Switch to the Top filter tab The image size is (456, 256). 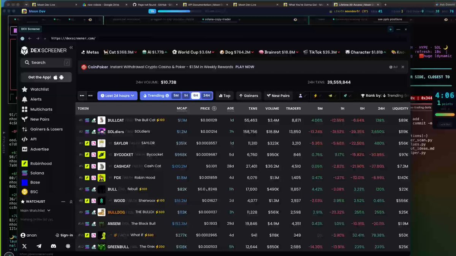(x=225, y=96)
